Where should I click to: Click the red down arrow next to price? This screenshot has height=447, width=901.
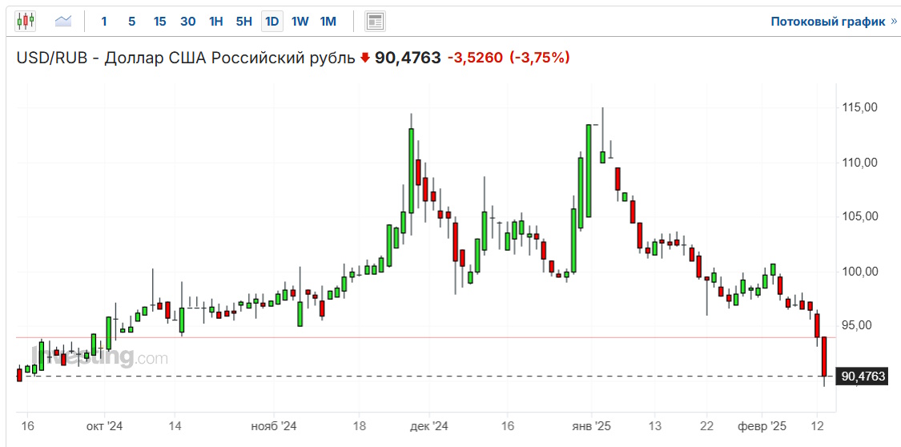(x=365, y=58)
